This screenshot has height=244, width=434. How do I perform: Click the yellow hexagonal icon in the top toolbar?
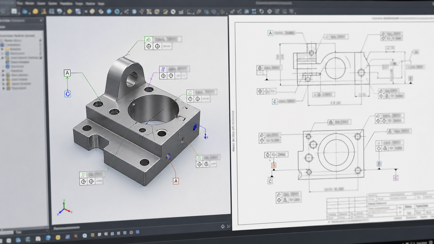69,12
